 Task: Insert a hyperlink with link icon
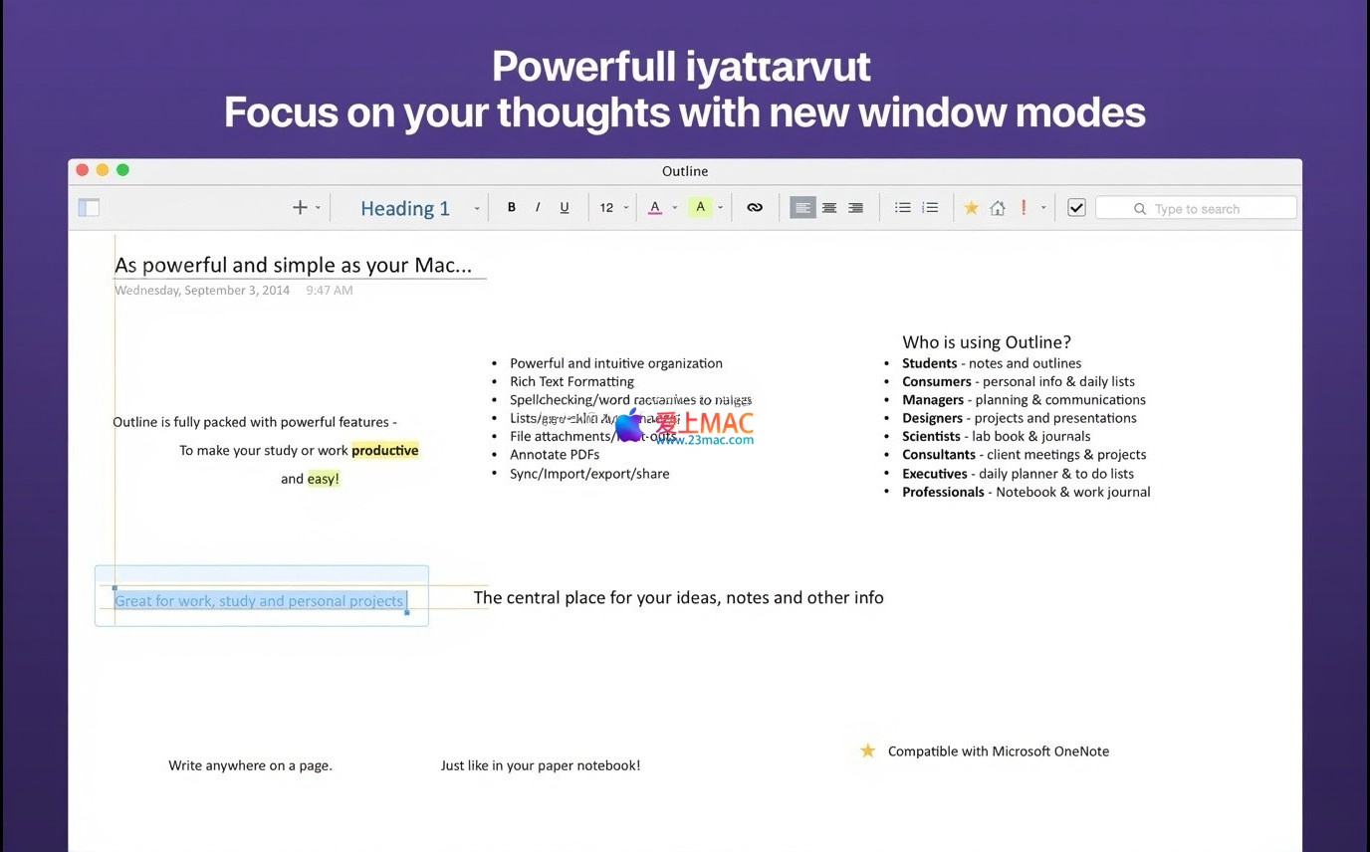tap(755, 207)
